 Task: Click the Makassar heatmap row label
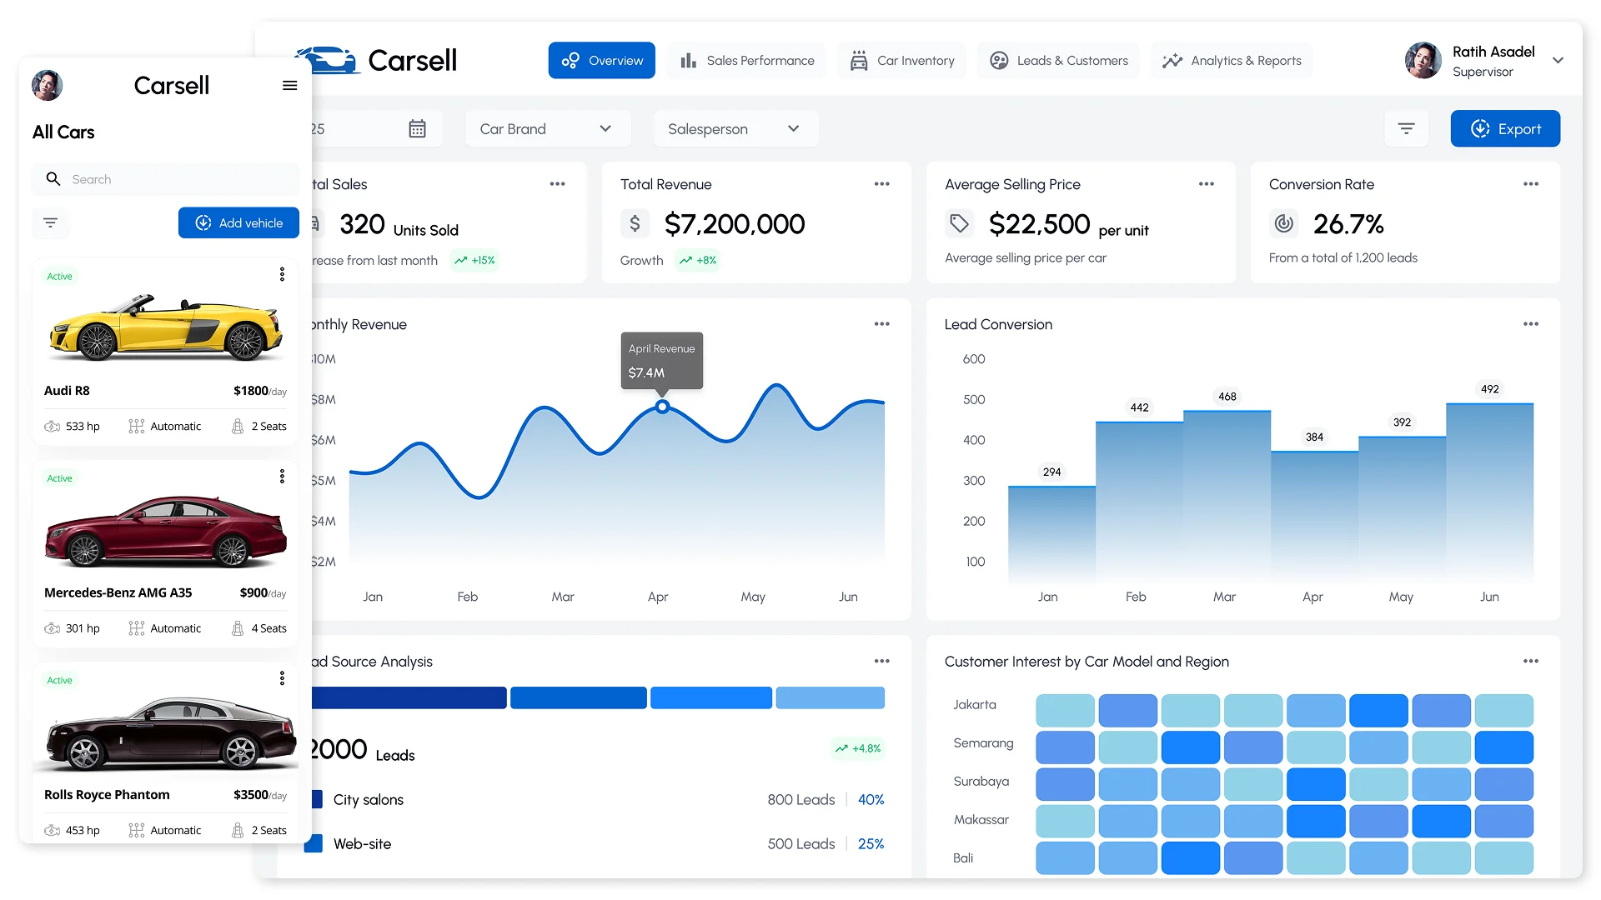[x=981, y=819]
